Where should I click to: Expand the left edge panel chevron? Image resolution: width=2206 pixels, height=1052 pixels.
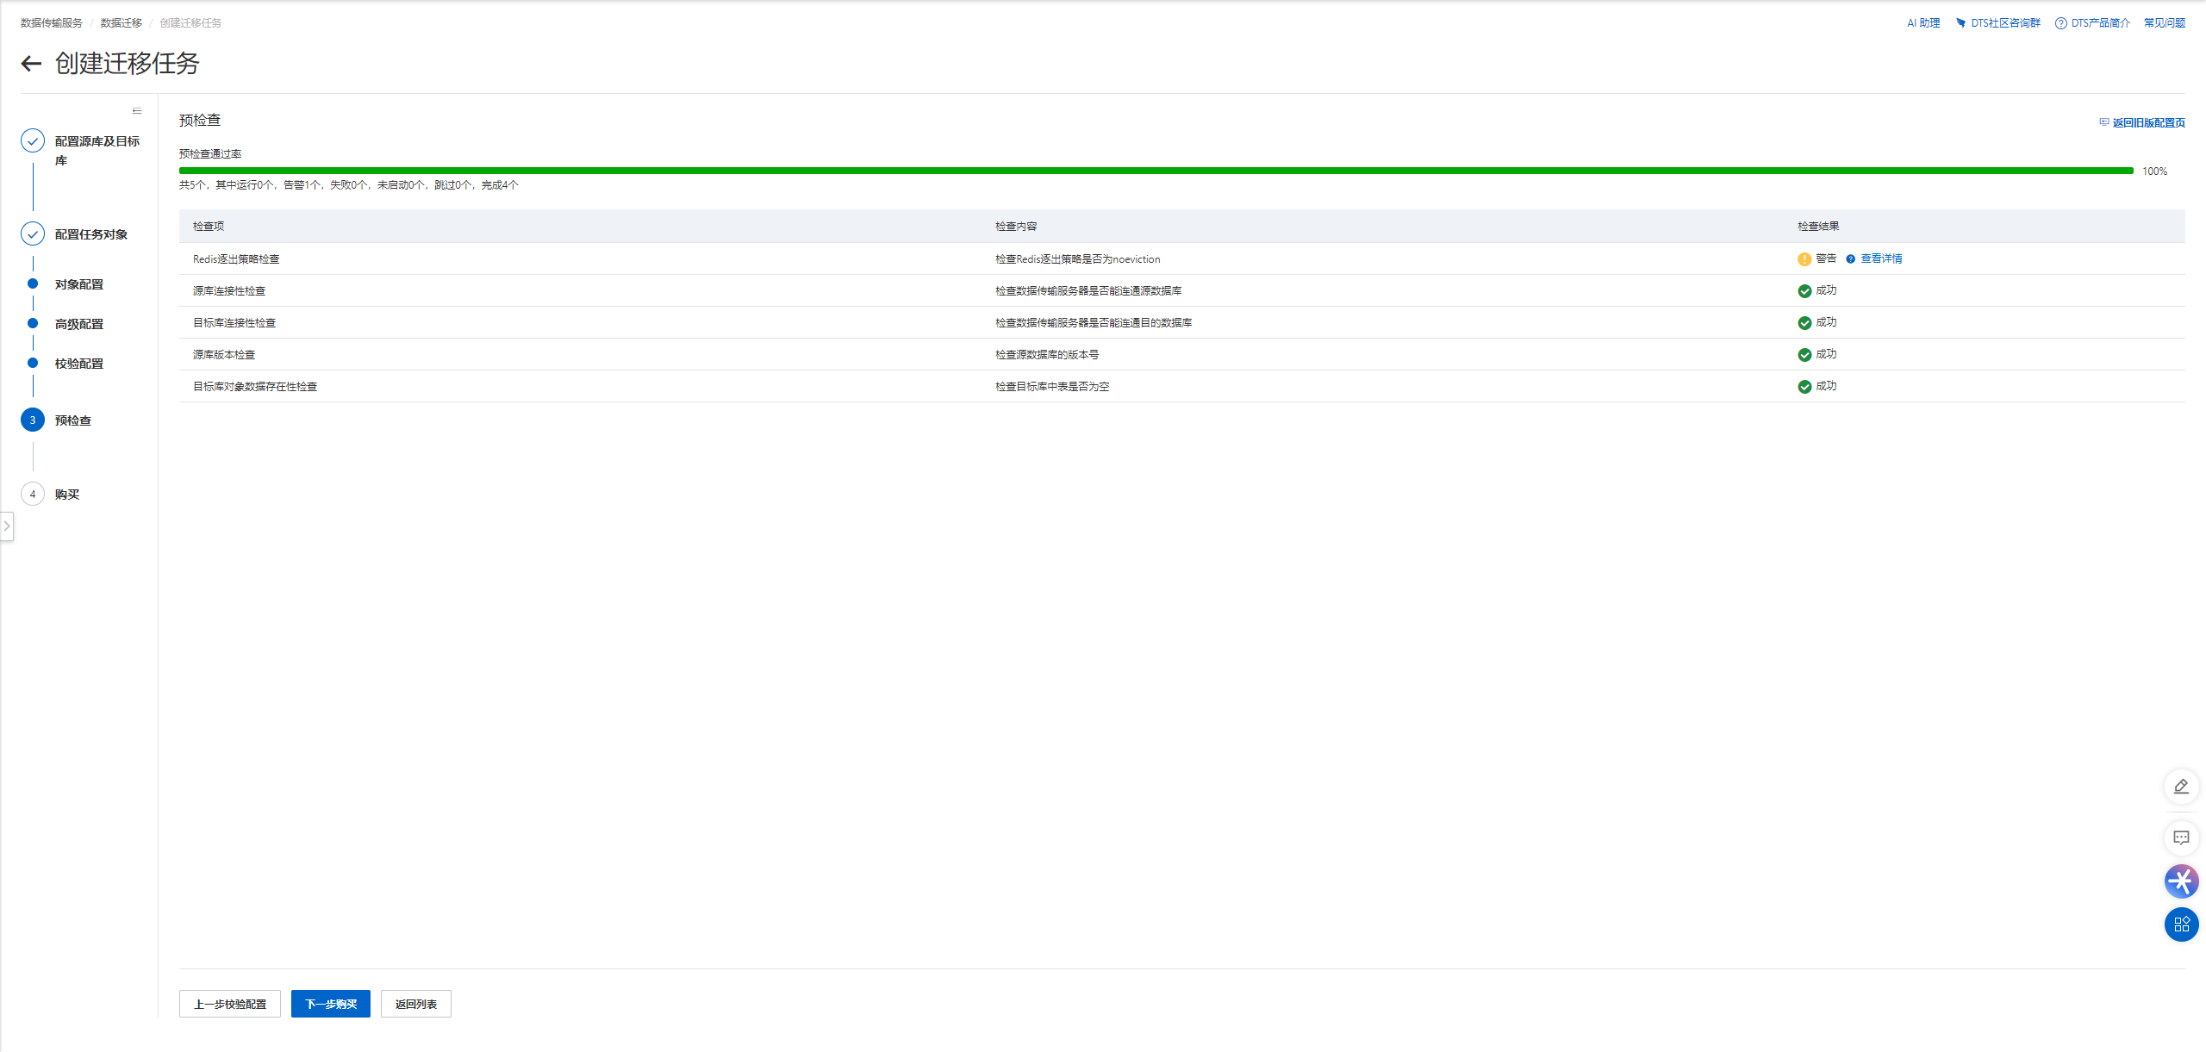click(7, 526)
